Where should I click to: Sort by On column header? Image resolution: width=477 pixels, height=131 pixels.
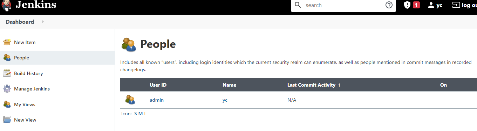(443, 85)
